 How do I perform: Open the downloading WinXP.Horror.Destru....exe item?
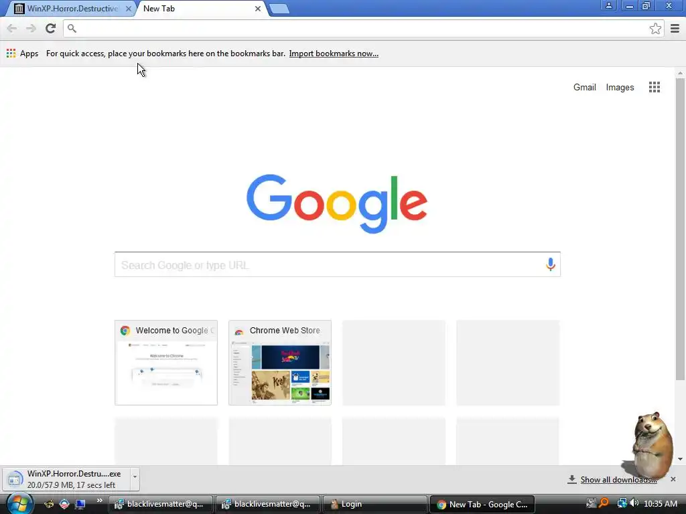click(x=66, y=479)
